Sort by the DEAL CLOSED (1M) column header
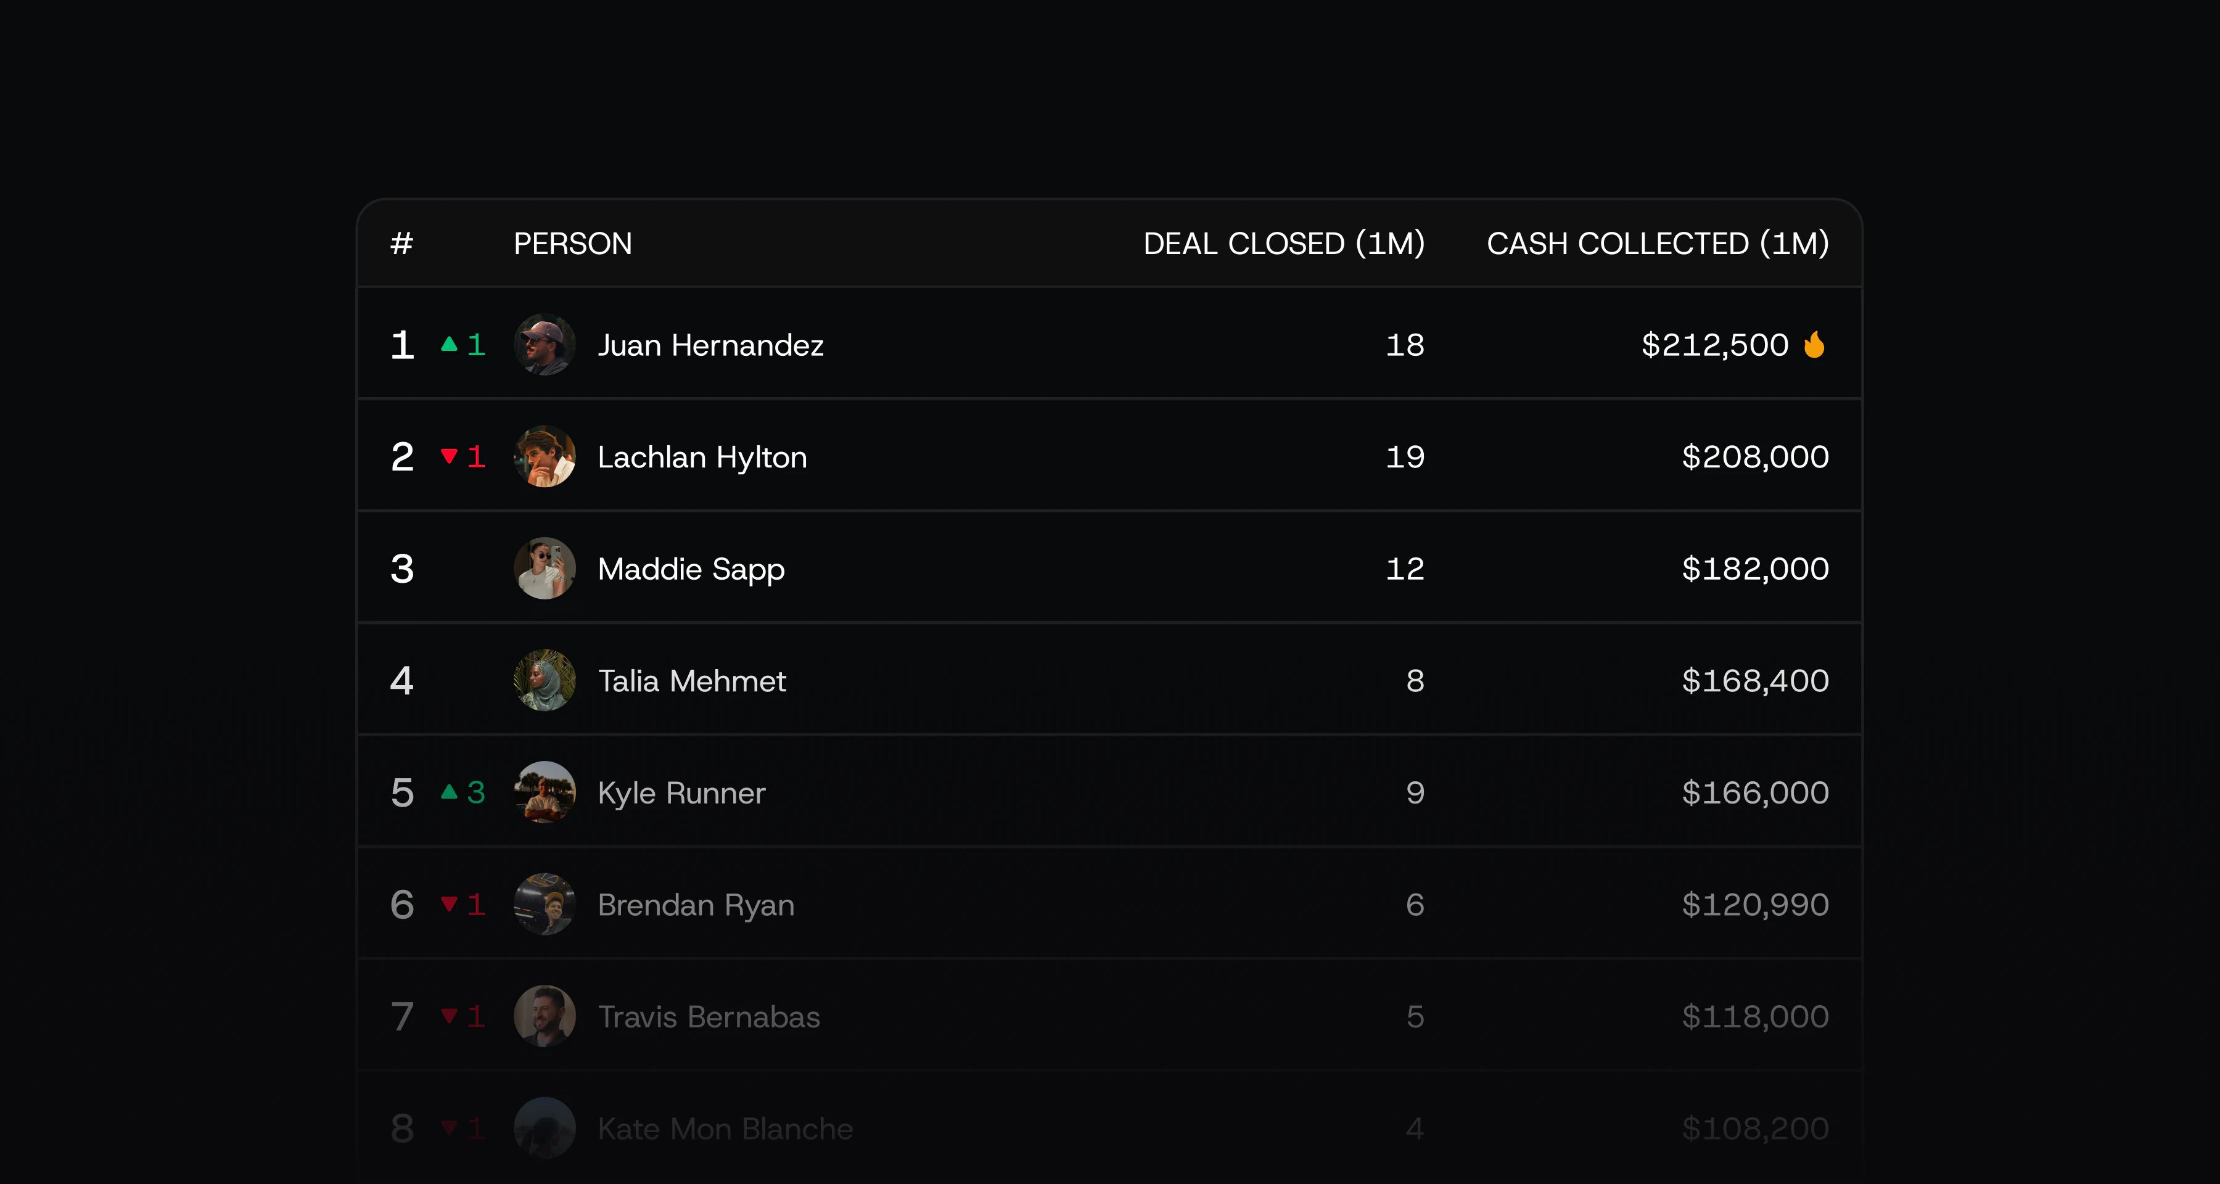Image resolution: width=2220 pixels, height=1184 pixels. (1284, 244)
